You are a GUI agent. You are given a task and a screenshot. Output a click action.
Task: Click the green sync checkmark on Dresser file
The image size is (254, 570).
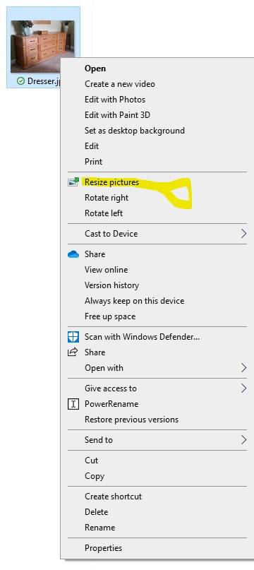coord(21,81)
